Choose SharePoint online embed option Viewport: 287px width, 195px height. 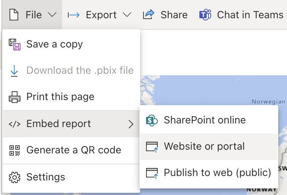tap(209, 120)
